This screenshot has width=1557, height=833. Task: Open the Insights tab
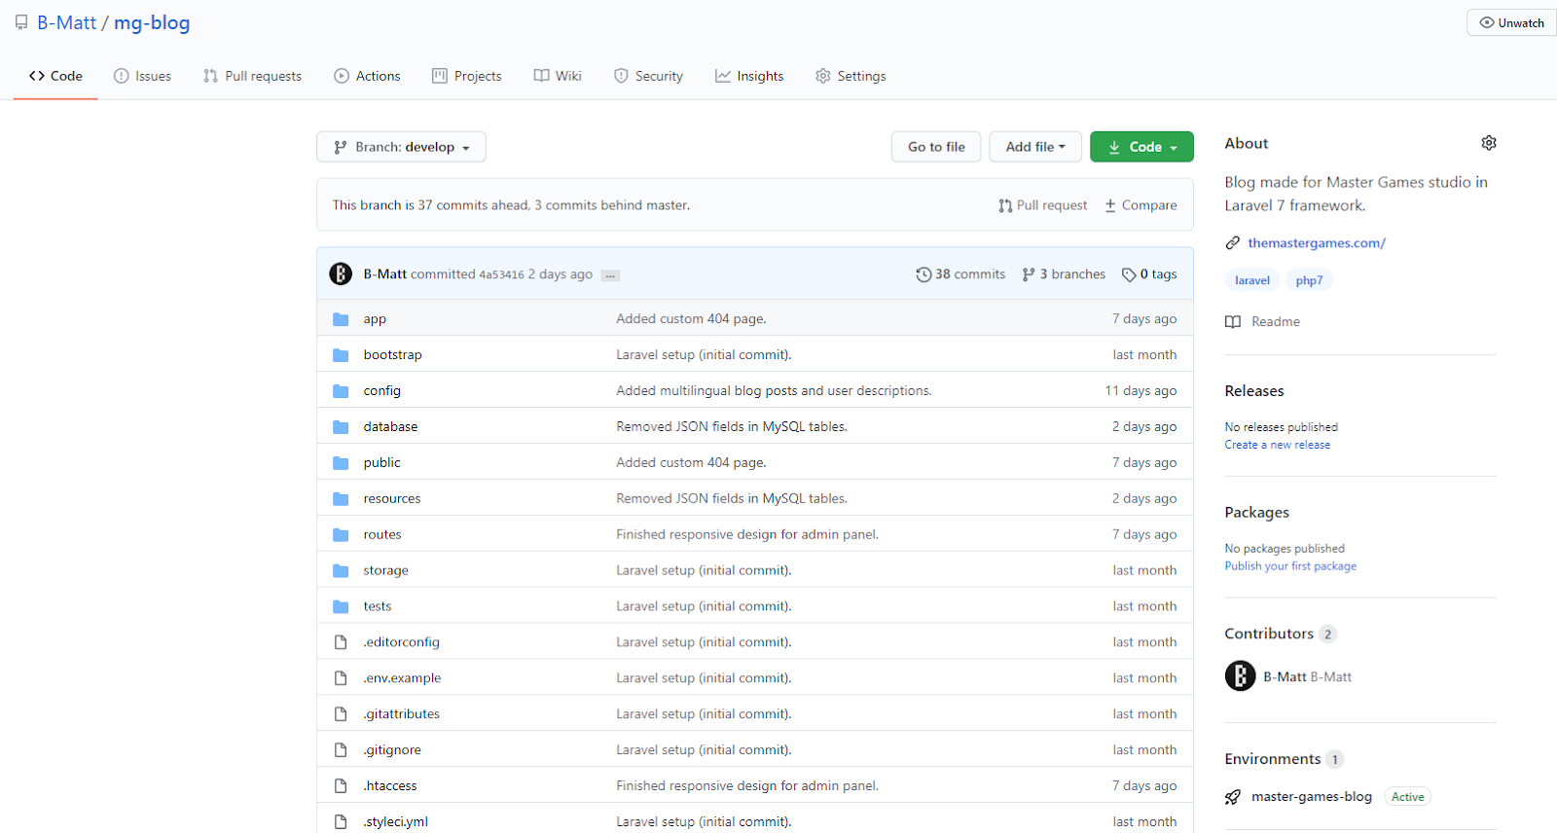pos(749,76)
